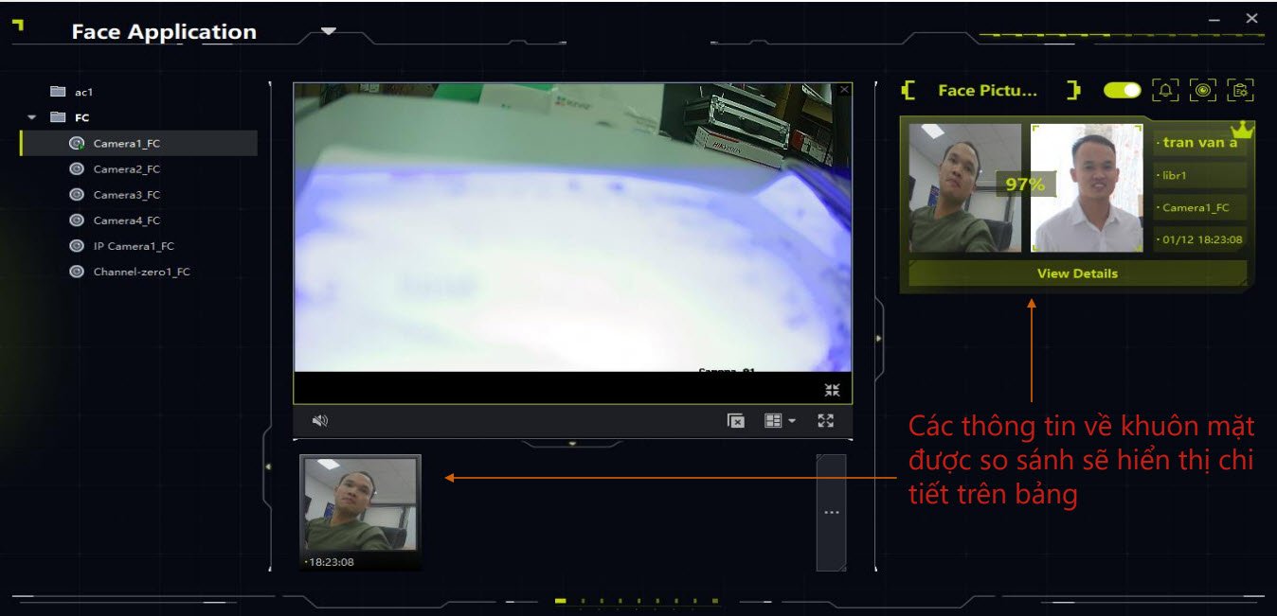Collapse the panel below the video toolbar
Screen dimensions: 1277x616
coord(572,443)
